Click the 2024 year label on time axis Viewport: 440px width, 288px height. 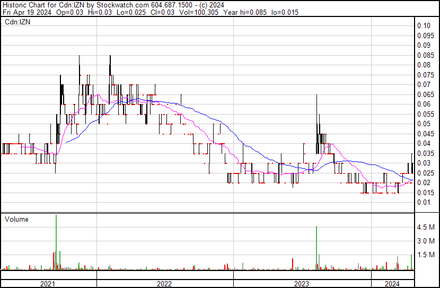(x=392, y=284)
